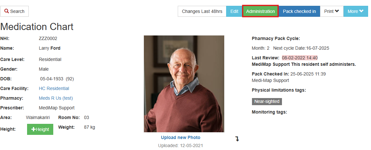Click the Medication Chart heading
Image resolution: width=371 pixels, height=150 pixels.
[37, 26]
